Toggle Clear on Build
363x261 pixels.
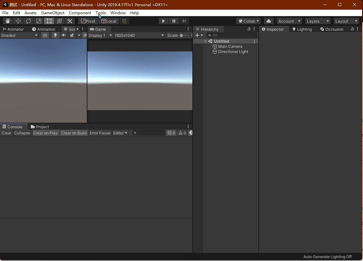pos(74,133)
